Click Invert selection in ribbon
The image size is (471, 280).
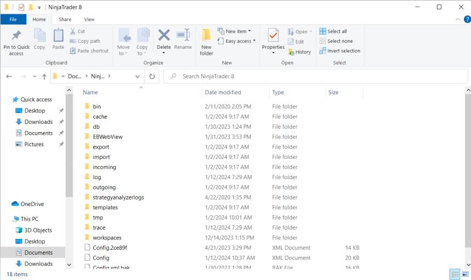[340, 50]
